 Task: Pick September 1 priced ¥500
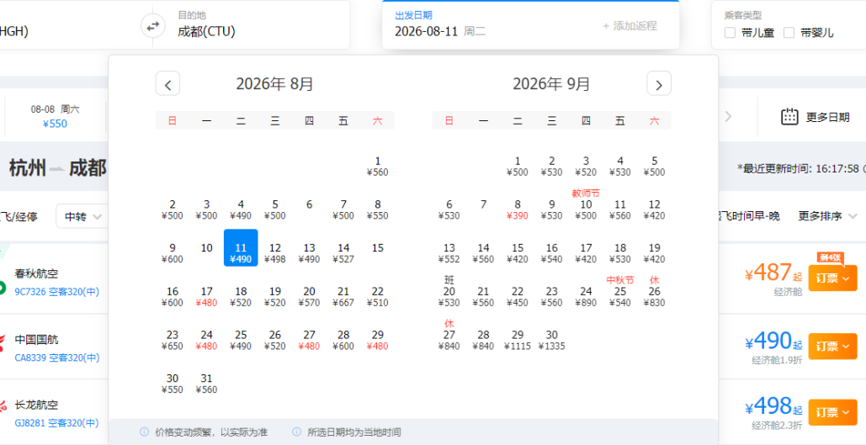(518, 167)
